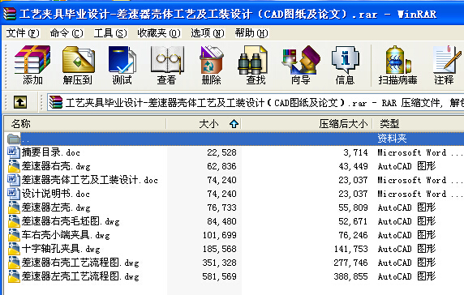This screenshot has width=464, height=295.
Task: Open the File (文件) menu
Action: [23, 33]
